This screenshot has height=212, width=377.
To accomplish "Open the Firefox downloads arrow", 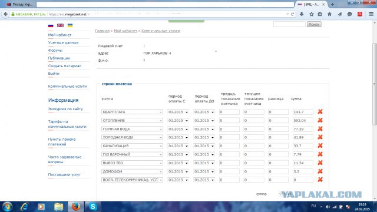I will point(302,14).
